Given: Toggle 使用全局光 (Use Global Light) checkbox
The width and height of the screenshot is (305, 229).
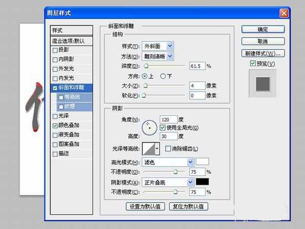Looking at the screenshot, I should tap(163, 127).
